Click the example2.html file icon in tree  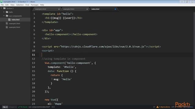[7, 27]
